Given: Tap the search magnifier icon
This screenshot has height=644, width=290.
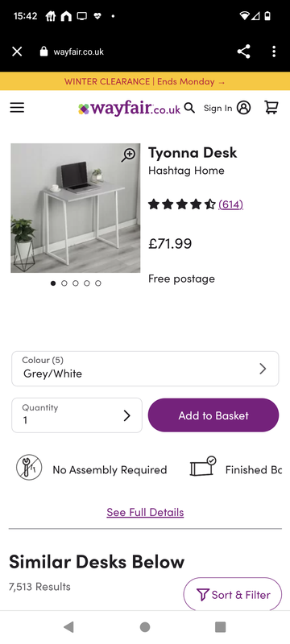Looking at the screenshot, I should 189,108.
